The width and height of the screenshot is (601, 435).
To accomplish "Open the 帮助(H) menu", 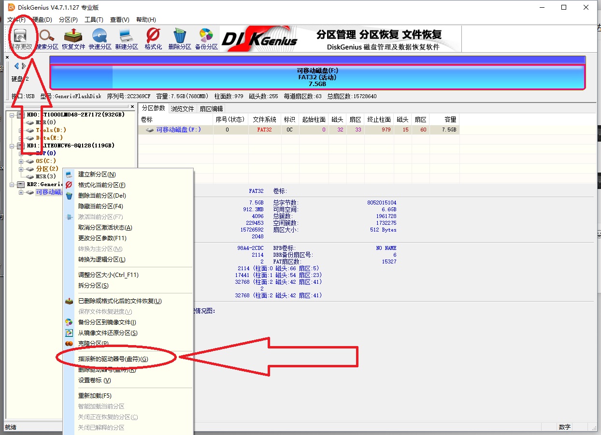I will point(146,20).
